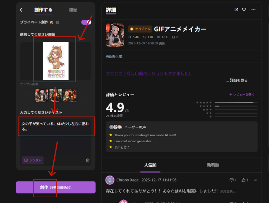Select the first sample image thumbnail
This screenshot has width=269, height=203.
tap(41, 95)
